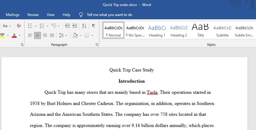The width and height of the screenshot is (256, 130).
Task: Expand the numbering library dropdown arrow
Action: pyautogui.click(x=47, y=26)
